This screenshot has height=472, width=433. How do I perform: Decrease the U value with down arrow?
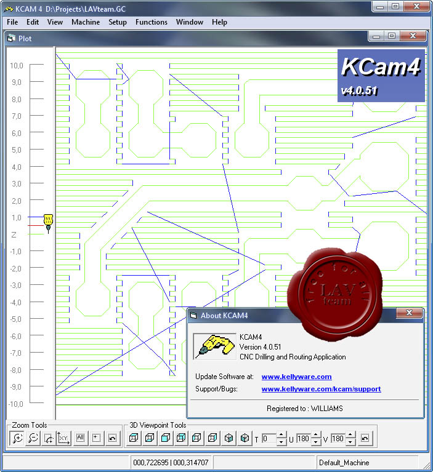pos(316,442)
